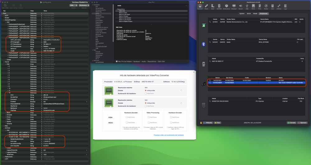This screenshot has width=311, height=165.
Task: Expand the UEFI key in config.plist
Action: click(x=4, y=159)
